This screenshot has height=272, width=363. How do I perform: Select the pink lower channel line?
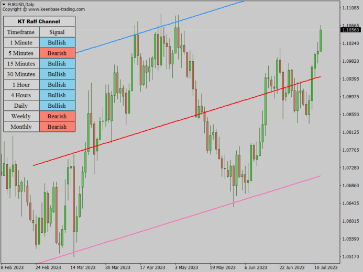179,220
